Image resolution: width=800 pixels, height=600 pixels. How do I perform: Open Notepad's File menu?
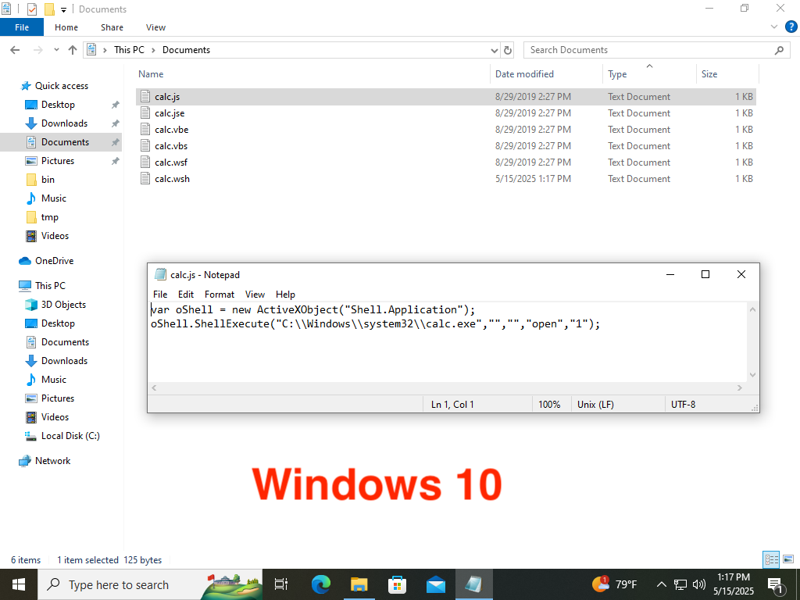(x=160, y=295)
